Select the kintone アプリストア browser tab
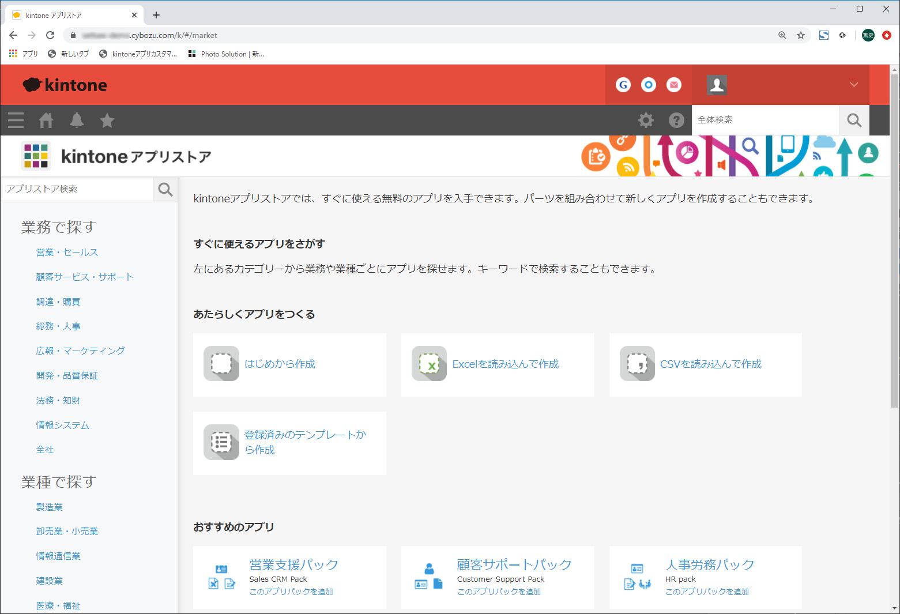Viewport: 900px width, 614px height. coord(75,15)
